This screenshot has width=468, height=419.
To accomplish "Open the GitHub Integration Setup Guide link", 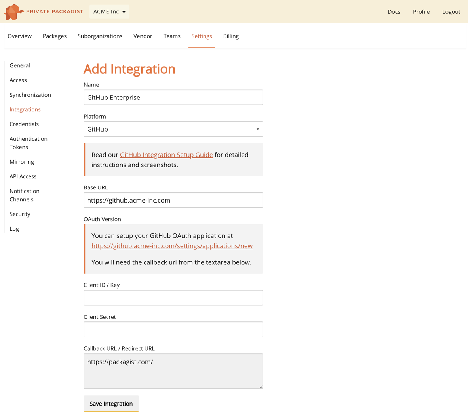I will point(166,155).
